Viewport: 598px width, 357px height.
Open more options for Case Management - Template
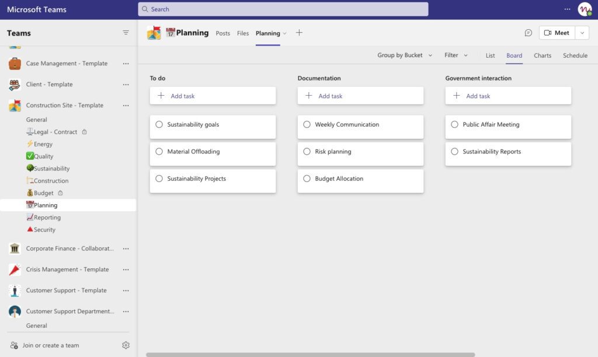(126, 64)
